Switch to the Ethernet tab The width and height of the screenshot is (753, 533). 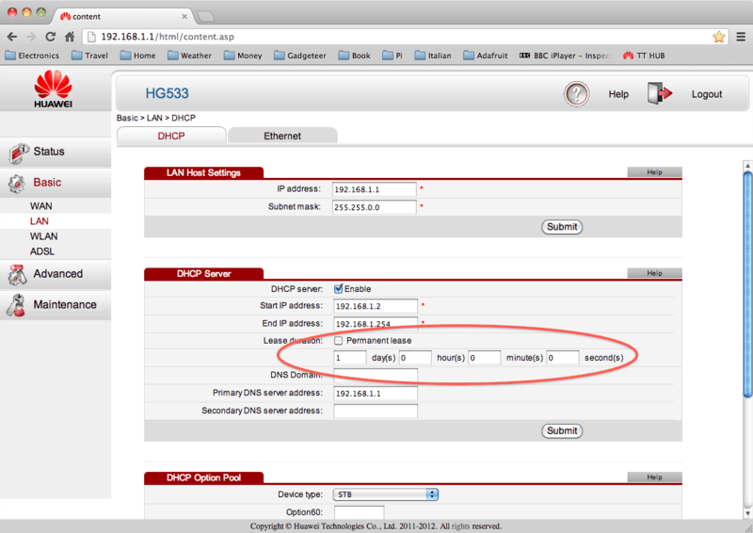click(x=281, y=137)
